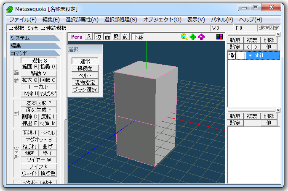
Task: Choose ベルト selection mode
Action: point(85,76)
